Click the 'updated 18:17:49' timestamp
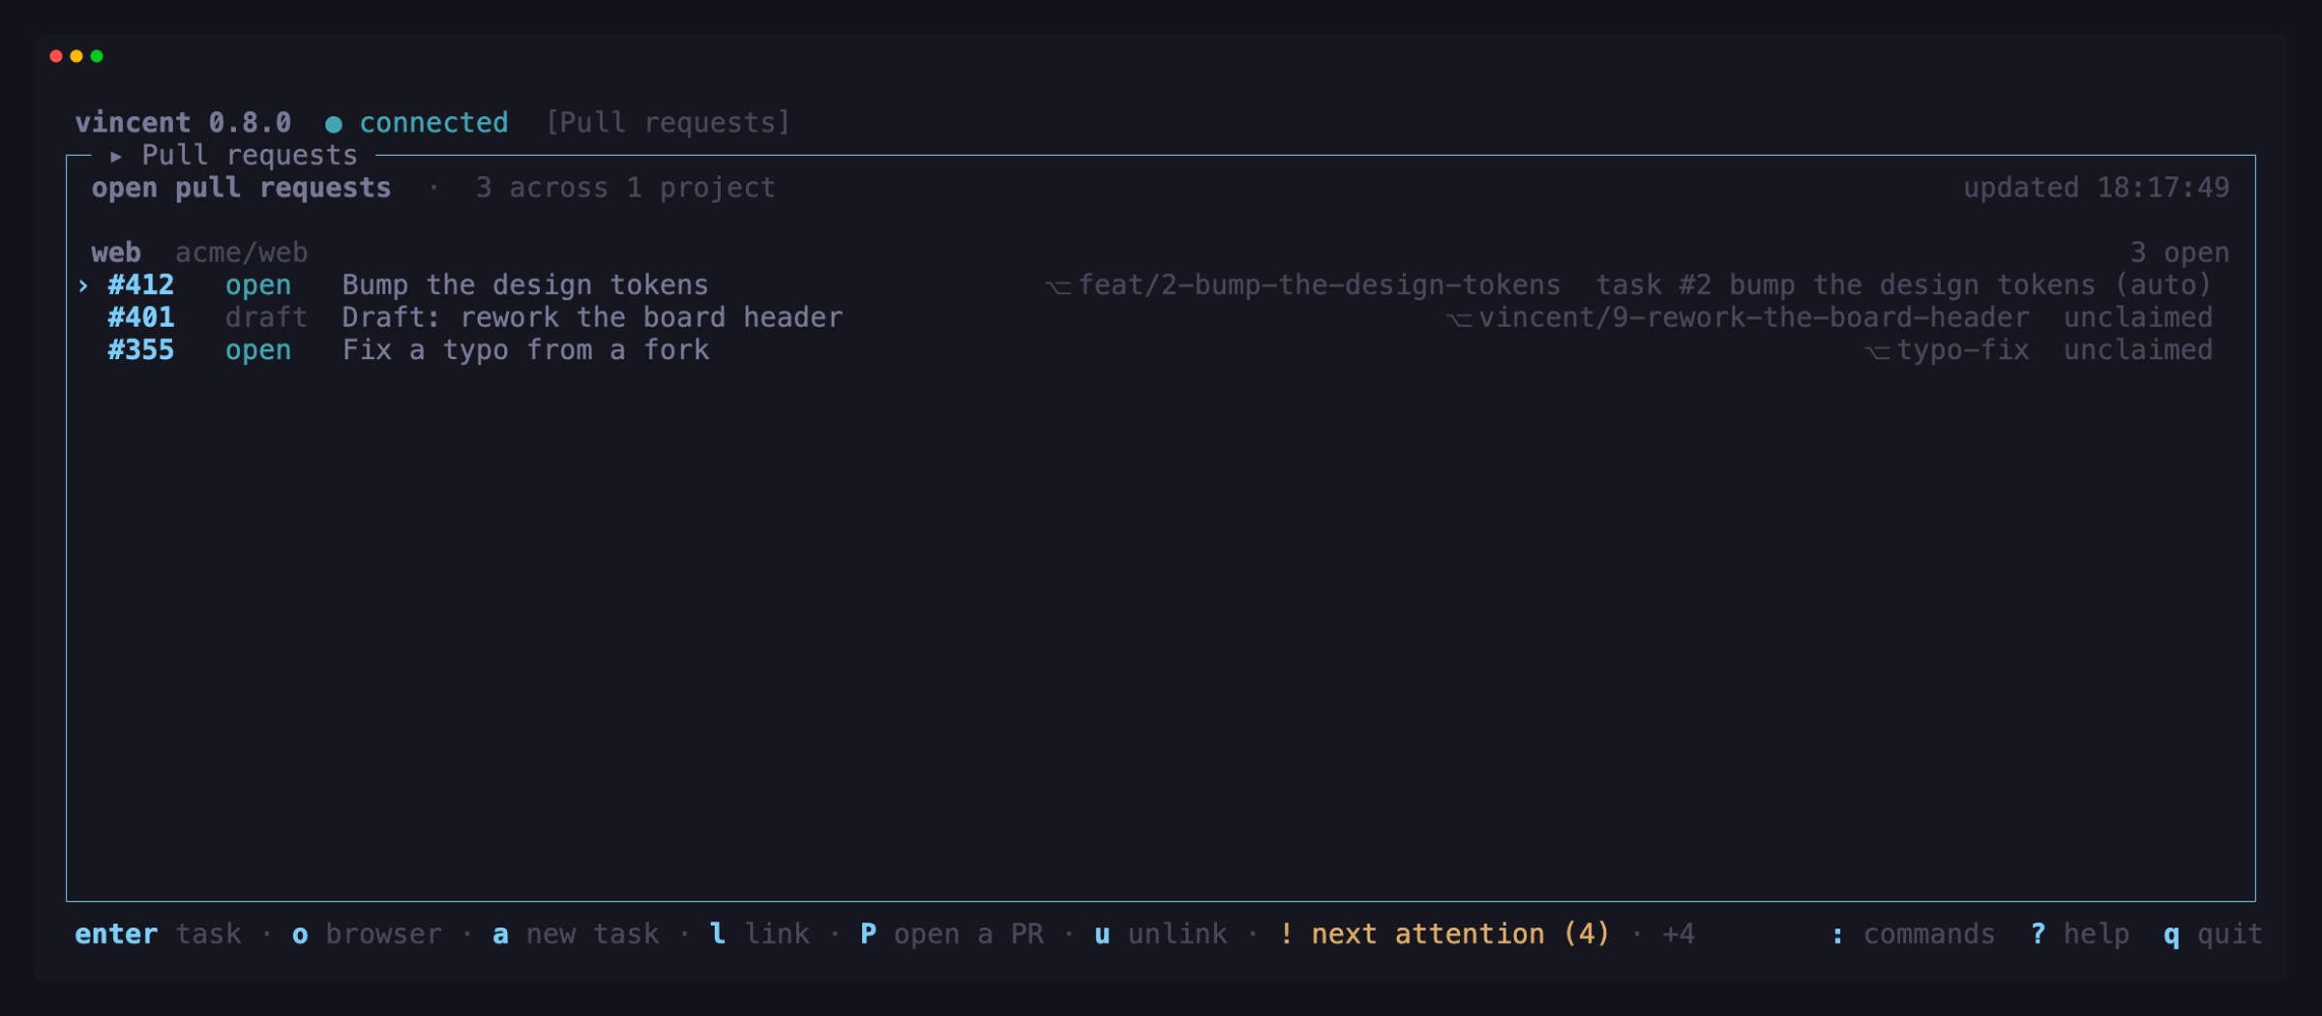The width and height of the screenshot is (2322, 1016). (2097, 188)
